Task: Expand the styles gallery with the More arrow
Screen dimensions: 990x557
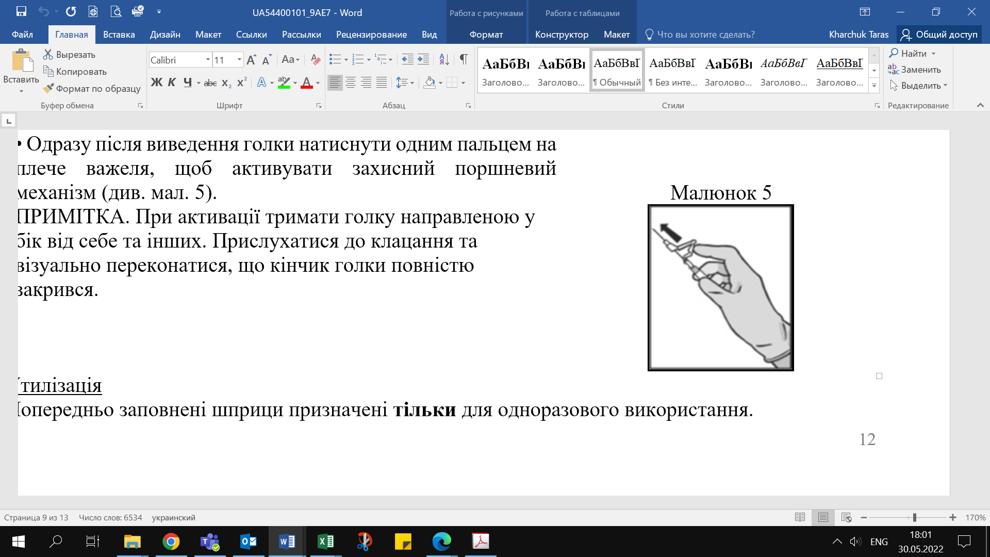Action: [x=874, y=86]
